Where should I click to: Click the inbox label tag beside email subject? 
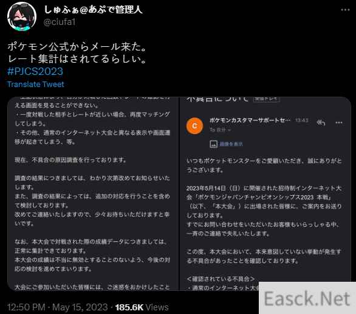click(266, 99)
